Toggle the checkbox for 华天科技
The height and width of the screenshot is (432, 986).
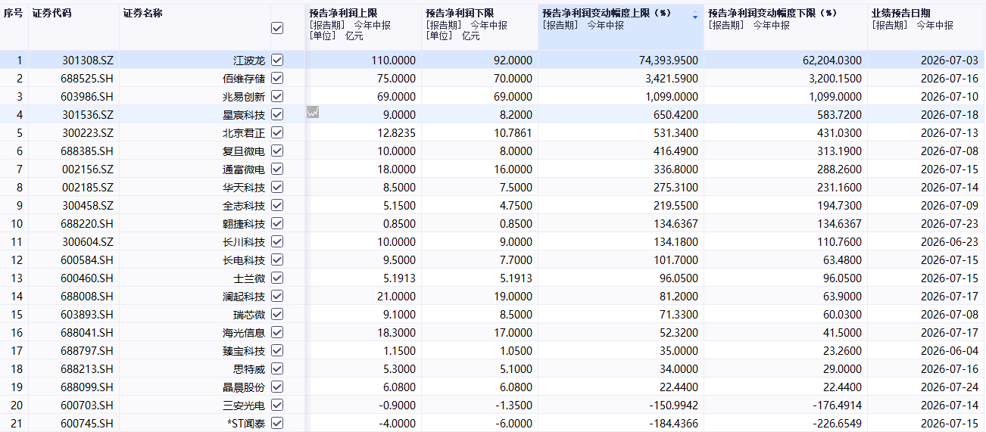277,187
